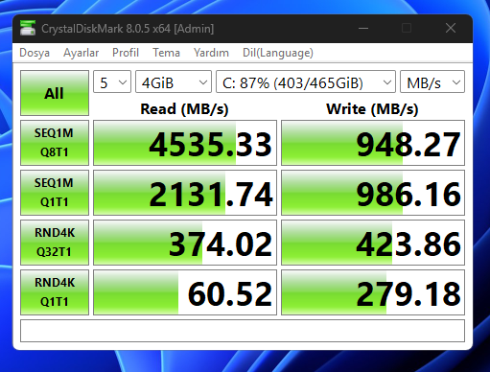The image size is (490, 372).
Task: Open the Yardım menu
Action: click(211, 53)
